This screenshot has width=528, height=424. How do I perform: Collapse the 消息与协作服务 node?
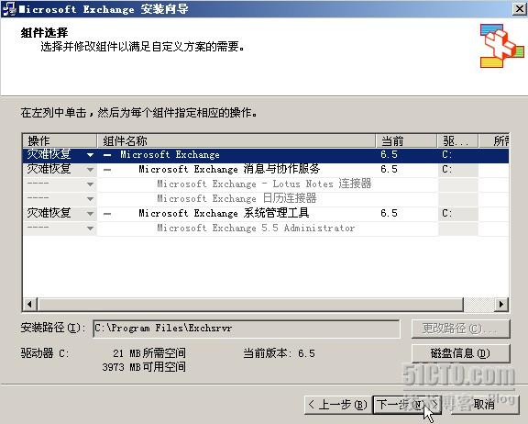[107, 170]
